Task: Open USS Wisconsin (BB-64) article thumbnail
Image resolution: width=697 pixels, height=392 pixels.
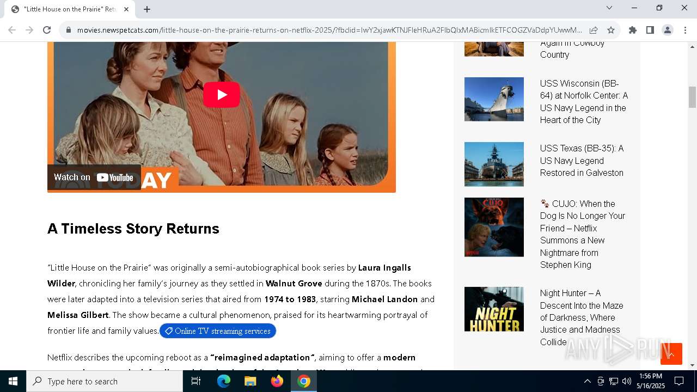Action: [494, 99]
